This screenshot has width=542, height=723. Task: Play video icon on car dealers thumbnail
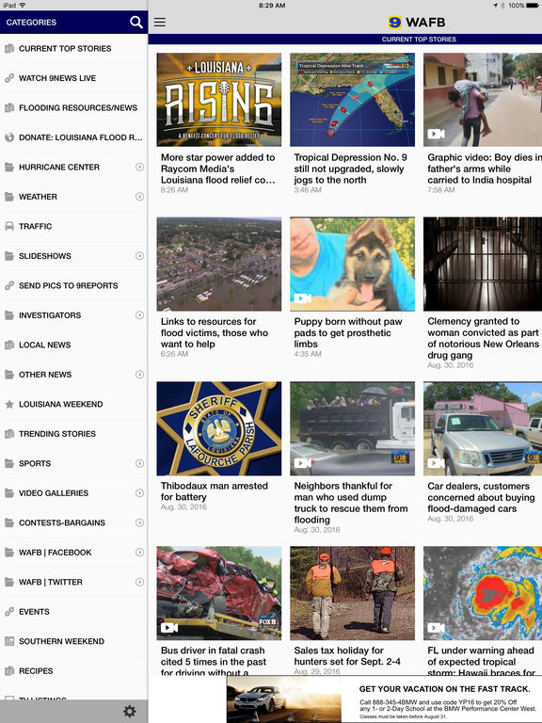(436, 463)
